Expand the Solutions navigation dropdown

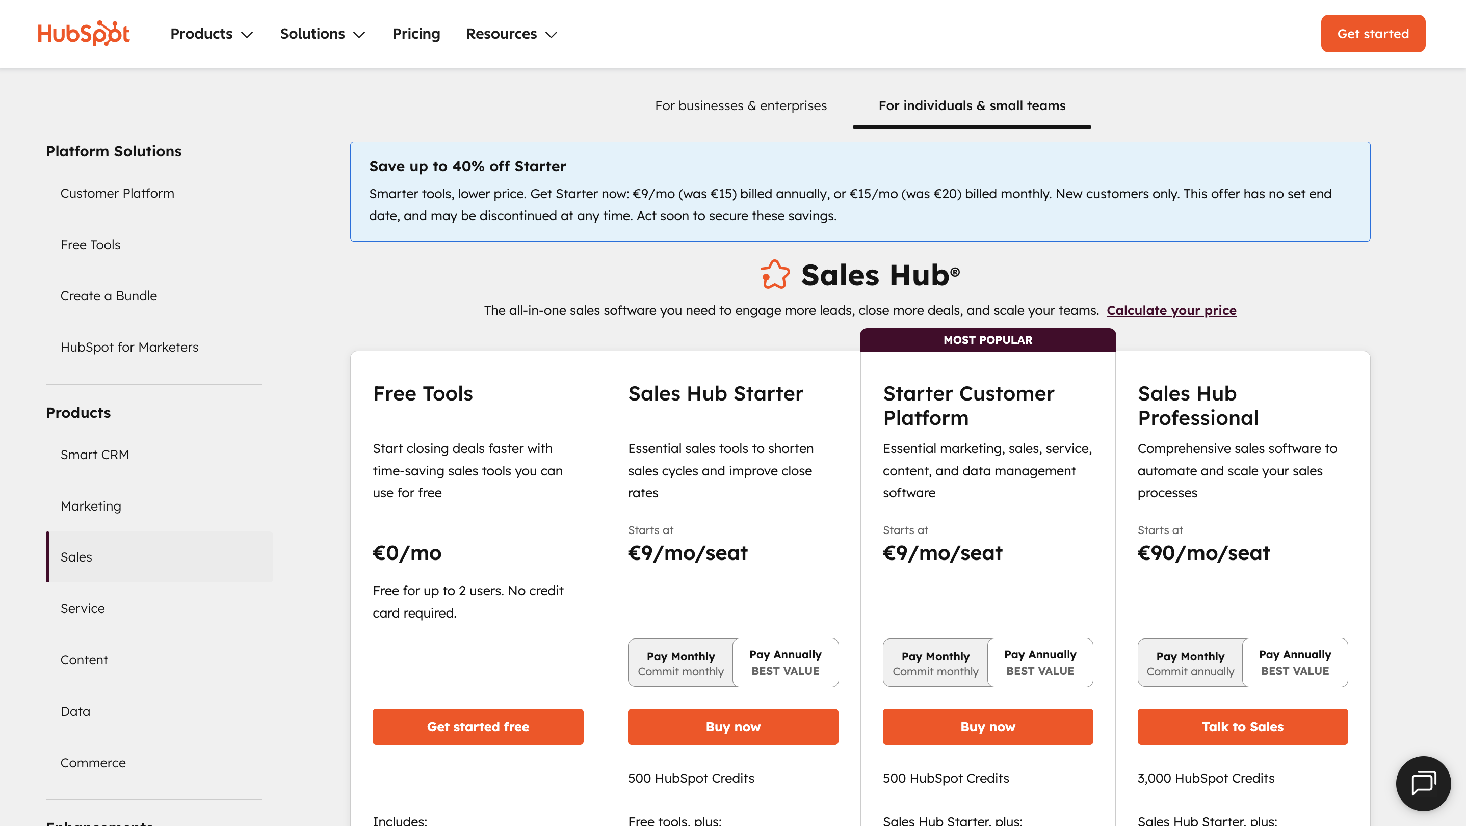323,34
